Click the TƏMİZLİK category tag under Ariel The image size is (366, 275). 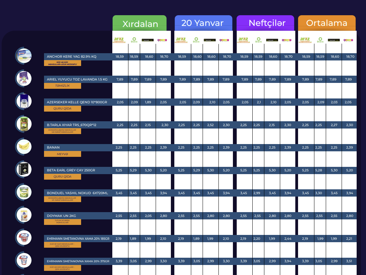point(62,86)
